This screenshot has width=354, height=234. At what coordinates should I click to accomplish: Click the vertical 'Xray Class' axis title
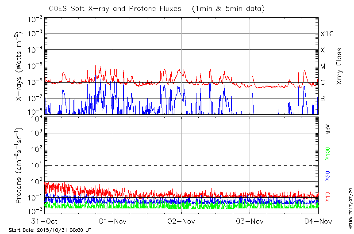(339, 66)
